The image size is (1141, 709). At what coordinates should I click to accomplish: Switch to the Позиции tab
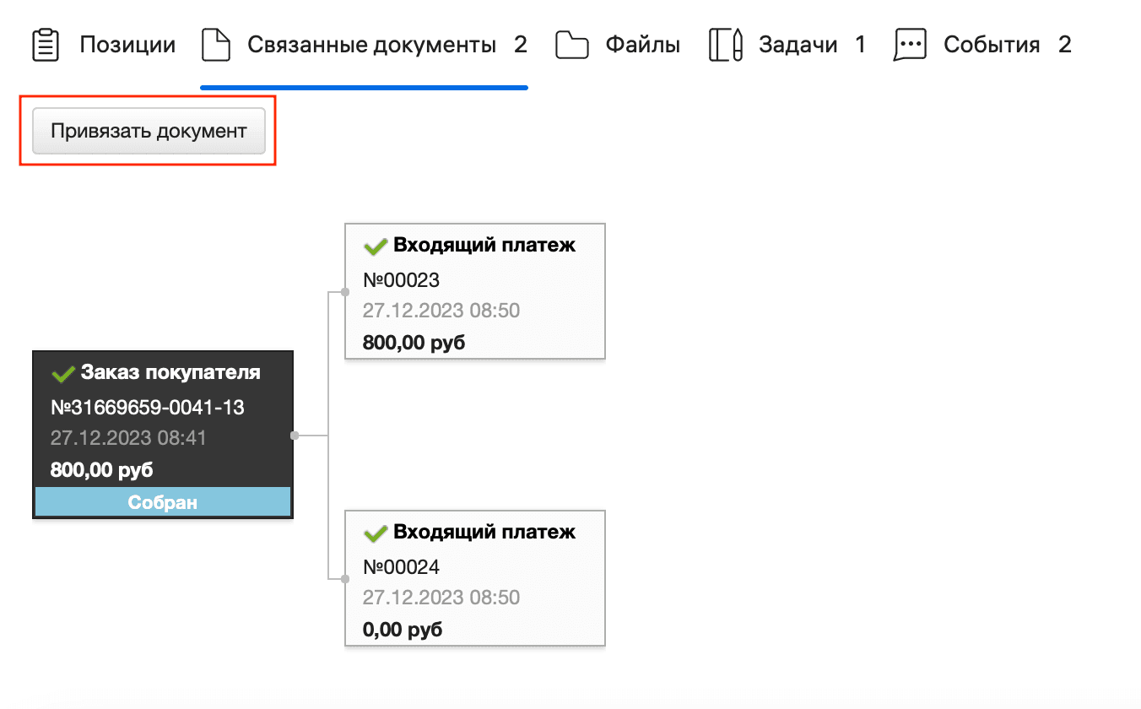coord(127,44)
